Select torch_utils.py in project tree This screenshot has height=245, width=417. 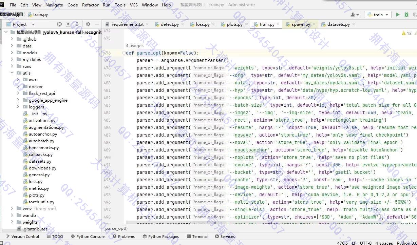41,202
